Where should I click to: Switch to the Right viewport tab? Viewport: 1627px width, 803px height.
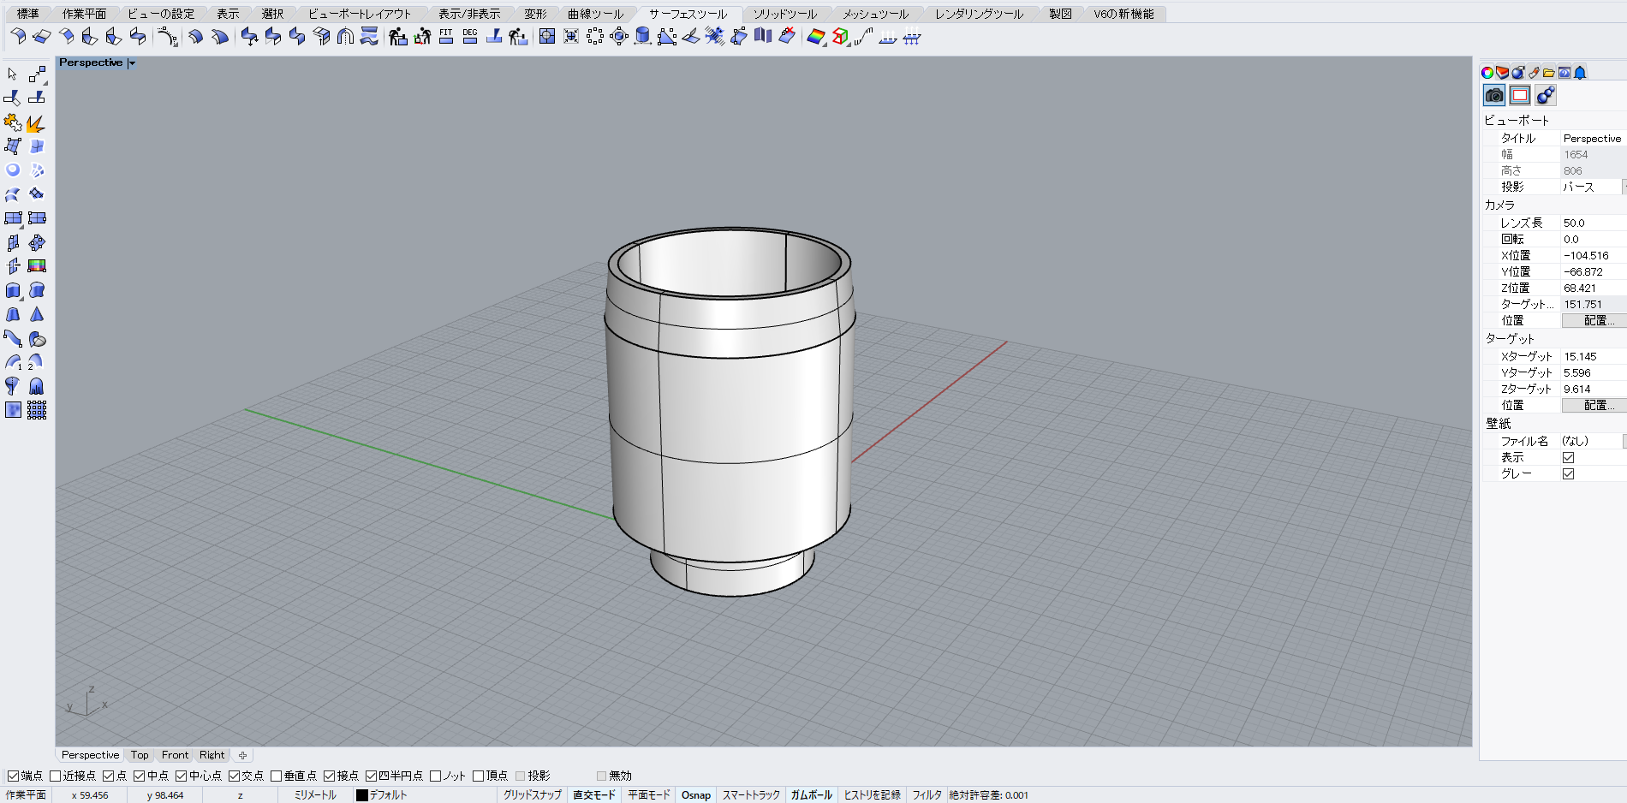click(212, 755)
